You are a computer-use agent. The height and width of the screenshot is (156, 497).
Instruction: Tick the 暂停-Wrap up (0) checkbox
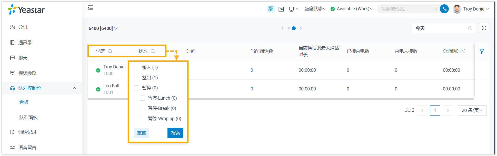(x=143, y=119)
